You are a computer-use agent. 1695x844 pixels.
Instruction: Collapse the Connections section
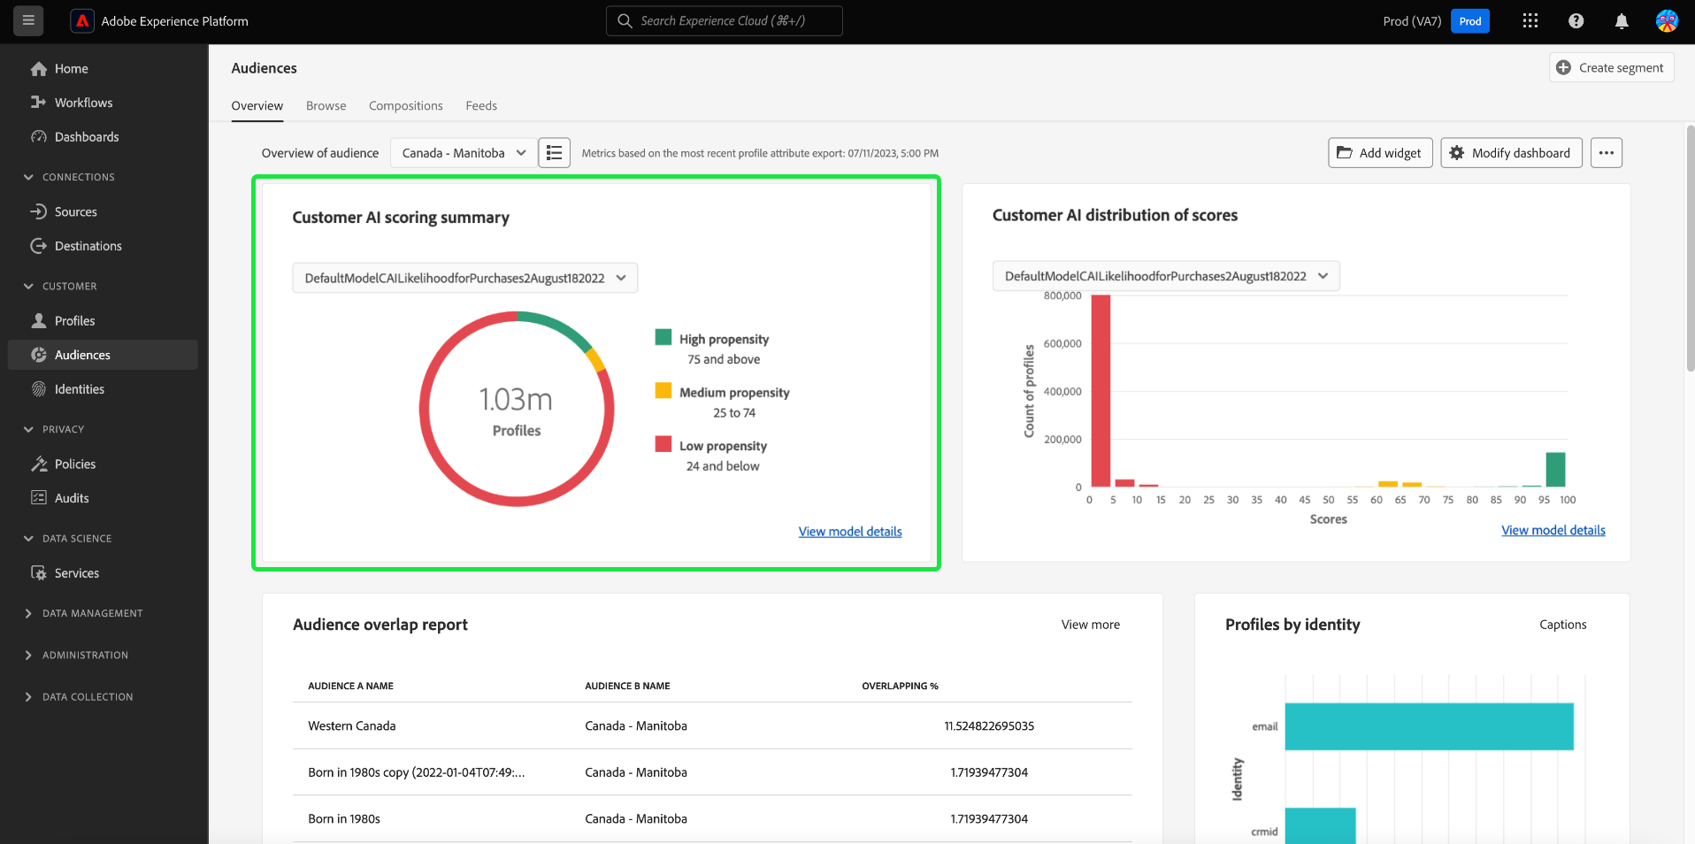coord(28,177)
